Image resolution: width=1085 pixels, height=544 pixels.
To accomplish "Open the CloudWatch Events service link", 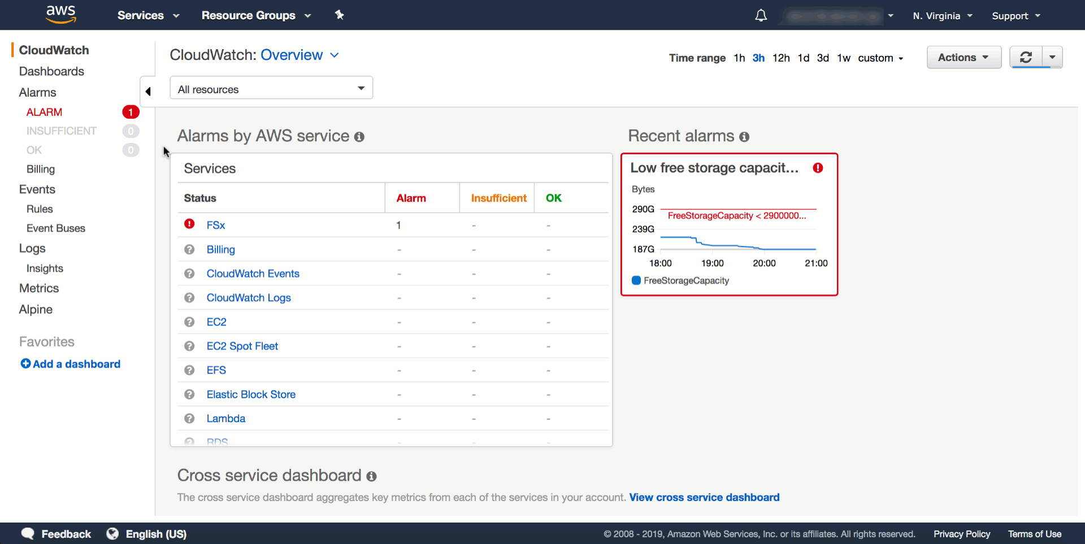I will pyautogui.click(x=253, y=273).
